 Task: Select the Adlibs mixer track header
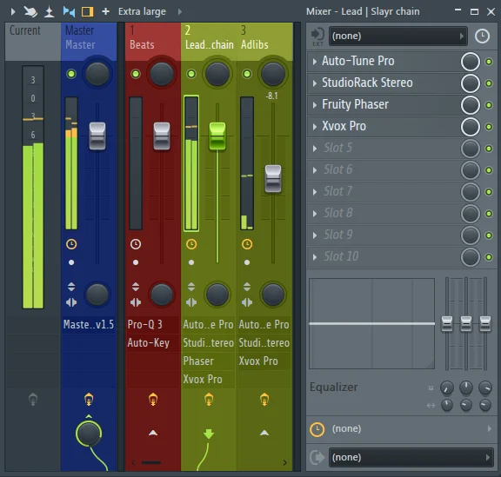pos(265,42)
